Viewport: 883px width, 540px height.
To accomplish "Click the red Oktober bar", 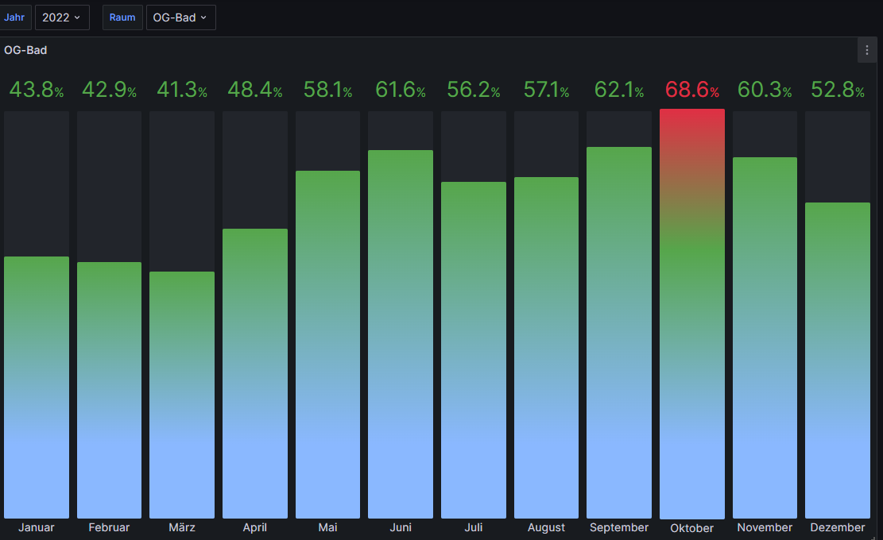I will click(691, 318).
